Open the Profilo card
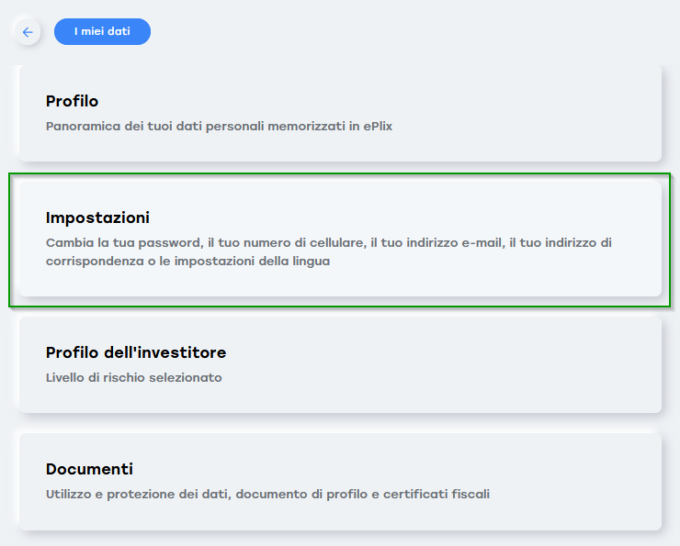The width and height of the screenshot is (680, 546). click(340, 114)
